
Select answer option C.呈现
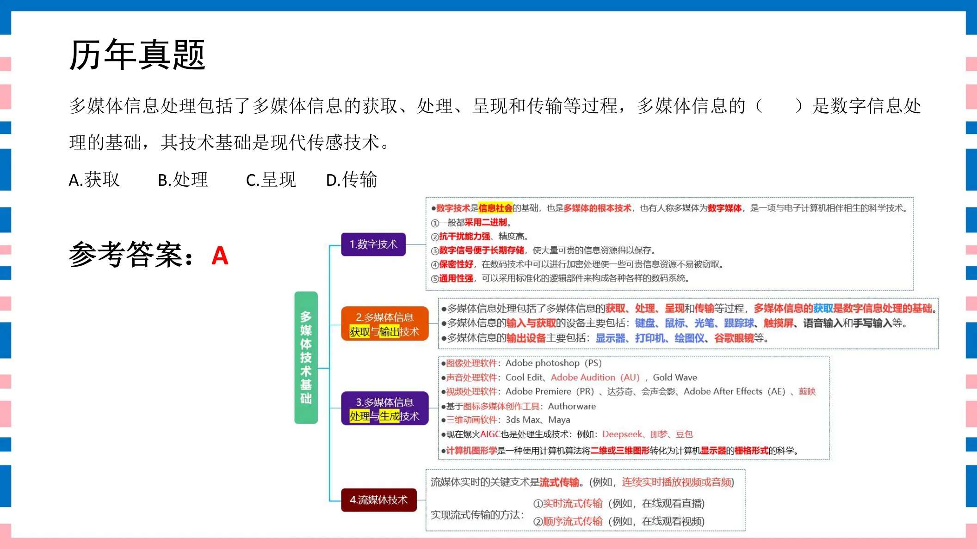pos(271,180)
